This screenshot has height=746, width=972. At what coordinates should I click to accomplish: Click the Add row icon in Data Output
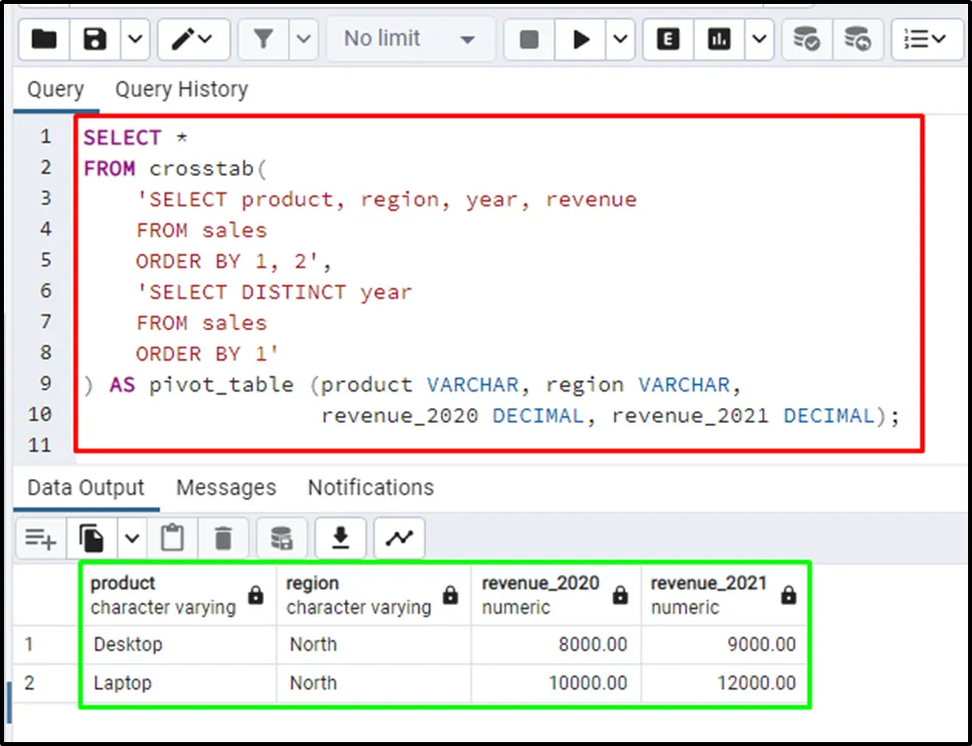click(41, 538)
